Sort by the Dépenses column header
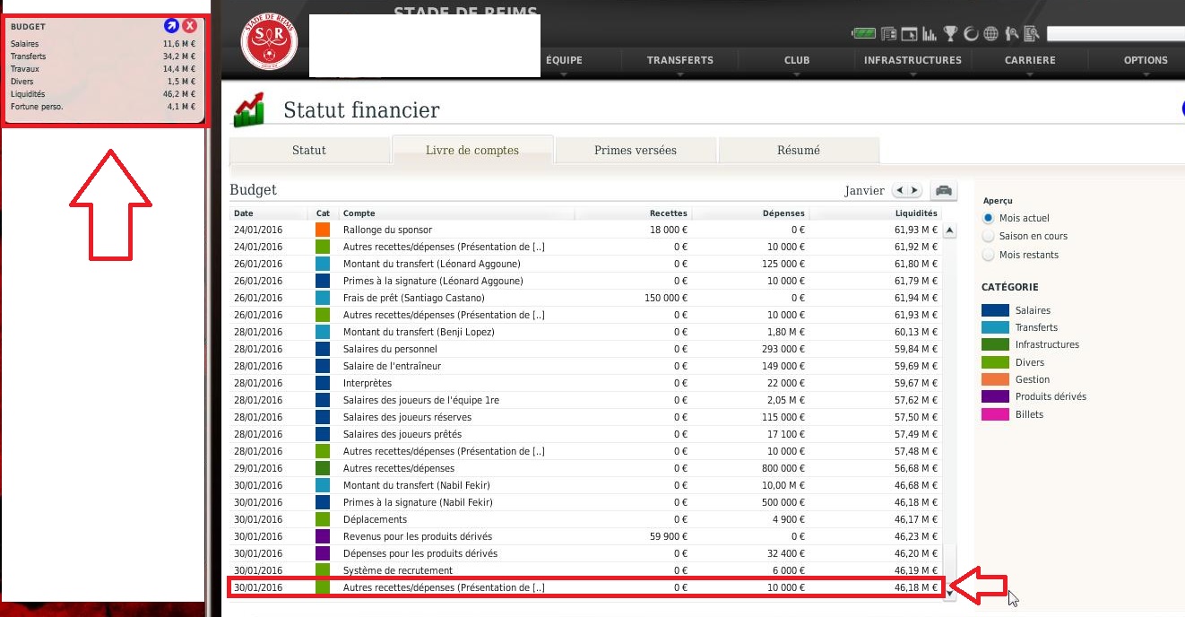This screenshot has height=617, width=1185. coord(783,213)
